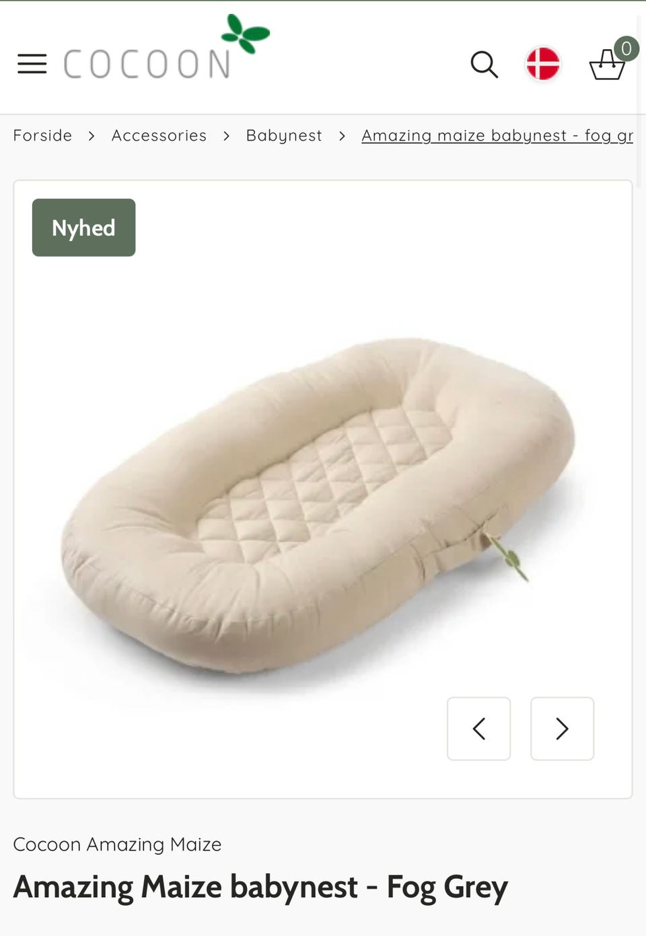
Task: Click the basket item count badge
Action: pos(626,48)
